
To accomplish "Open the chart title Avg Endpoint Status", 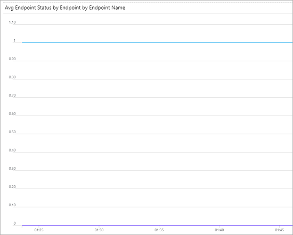I will [65, 7].
